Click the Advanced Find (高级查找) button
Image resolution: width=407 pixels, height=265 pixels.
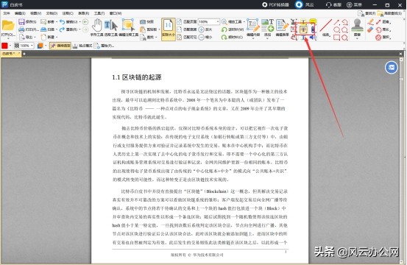tap(390, 13)
